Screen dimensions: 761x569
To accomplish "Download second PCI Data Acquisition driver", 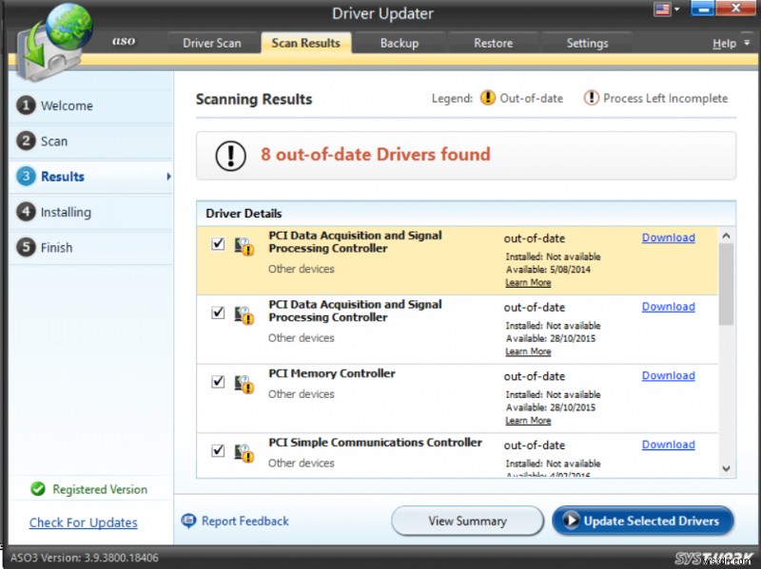I will (x=669, y=307).
